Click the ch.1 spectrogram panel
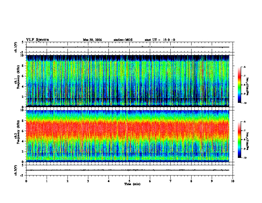262x203 pixels. (128, 81)
